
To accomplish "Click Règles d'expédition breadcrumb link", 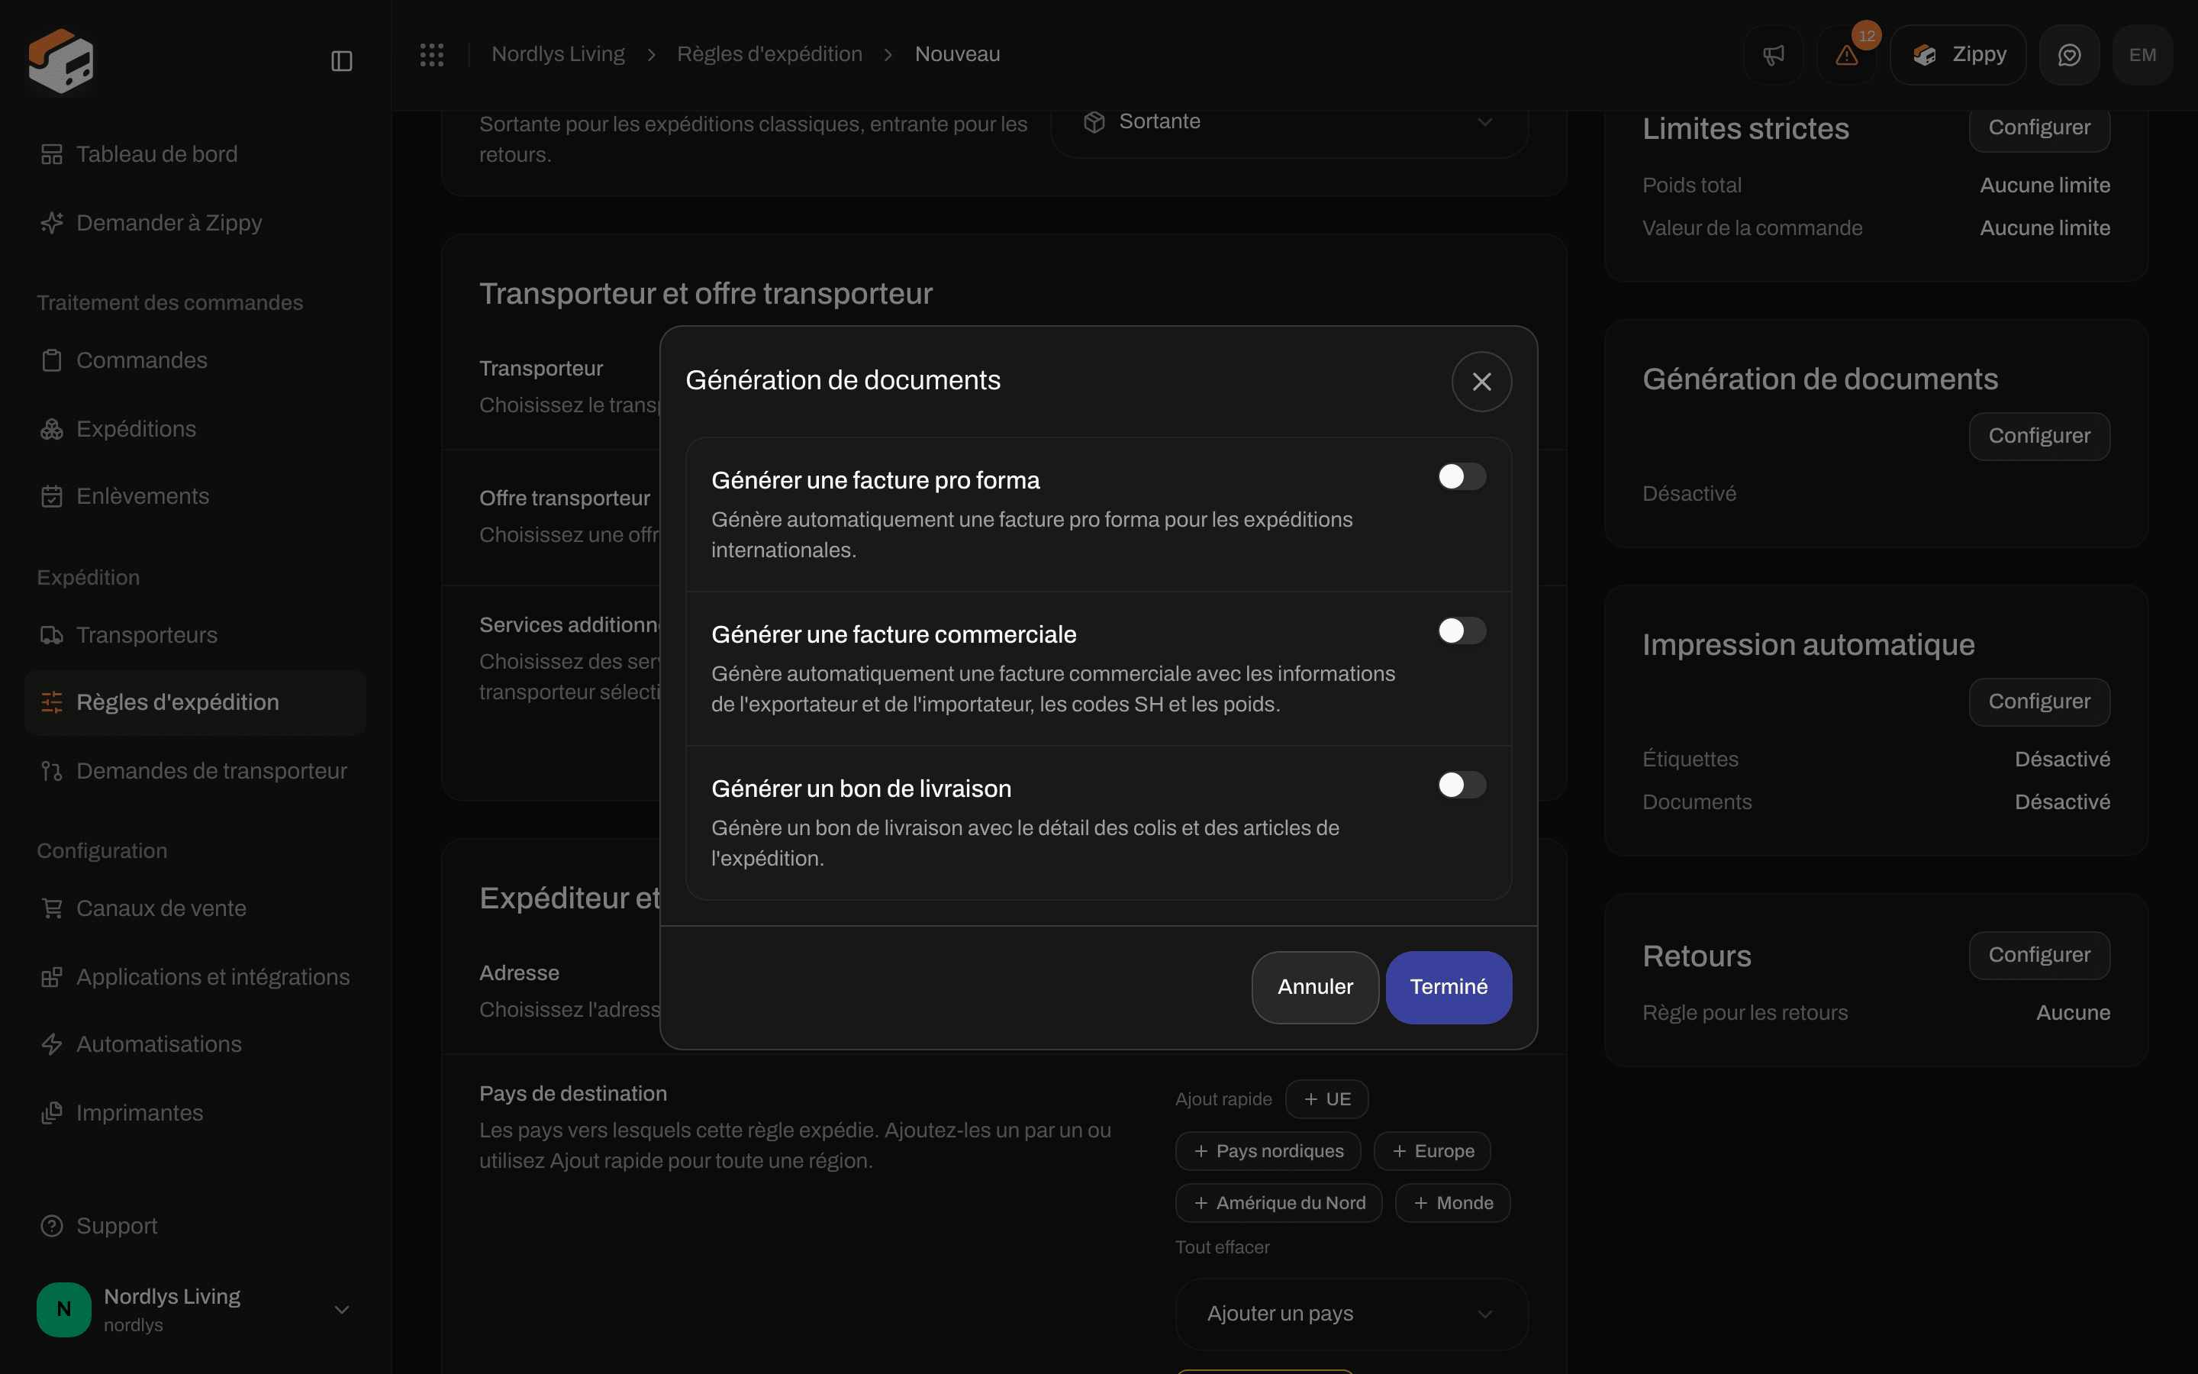I will pyautogui.click(x=769, y=54).
